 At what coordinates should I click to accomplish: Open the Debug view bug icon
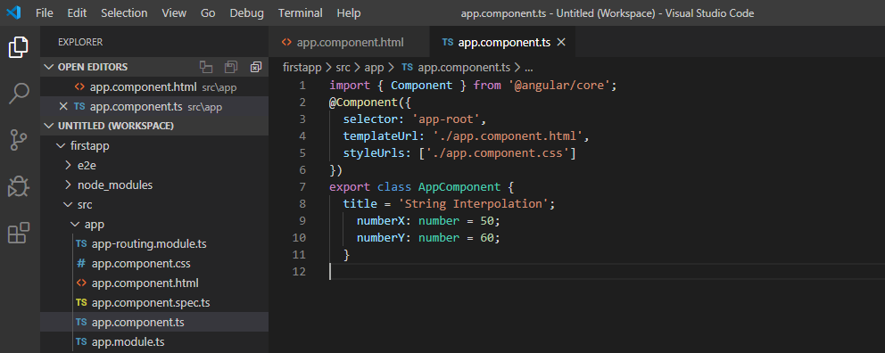(x=19, y=186)
